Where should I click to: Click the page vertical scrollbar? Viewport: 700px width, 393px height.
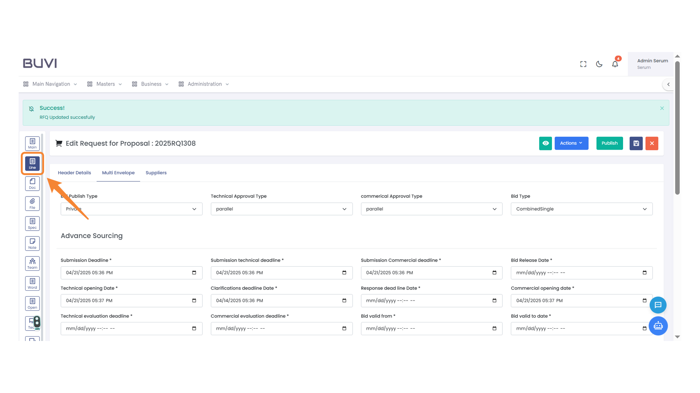click(x=677, y=127)
